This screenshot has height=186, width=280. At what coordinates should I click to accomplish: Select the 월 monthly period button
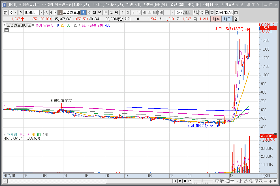coord(95,12)
